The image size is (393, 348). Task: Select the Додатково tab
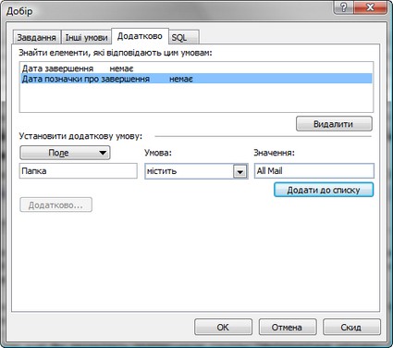[x=140, y=36]
